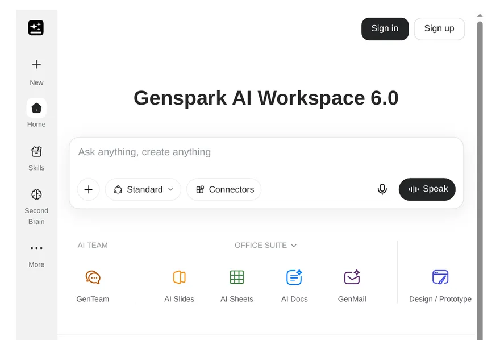Click the Speak voice button

tap(427, 189)
